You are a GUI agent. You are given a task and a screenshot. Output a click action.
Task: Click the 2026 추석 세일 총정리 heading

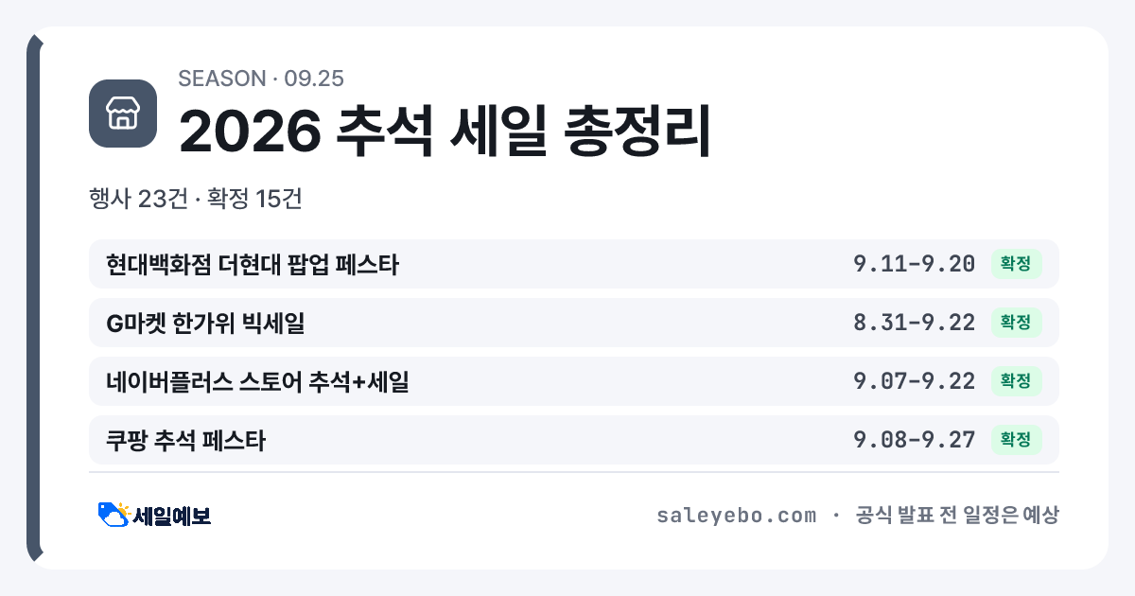[445, 131]
